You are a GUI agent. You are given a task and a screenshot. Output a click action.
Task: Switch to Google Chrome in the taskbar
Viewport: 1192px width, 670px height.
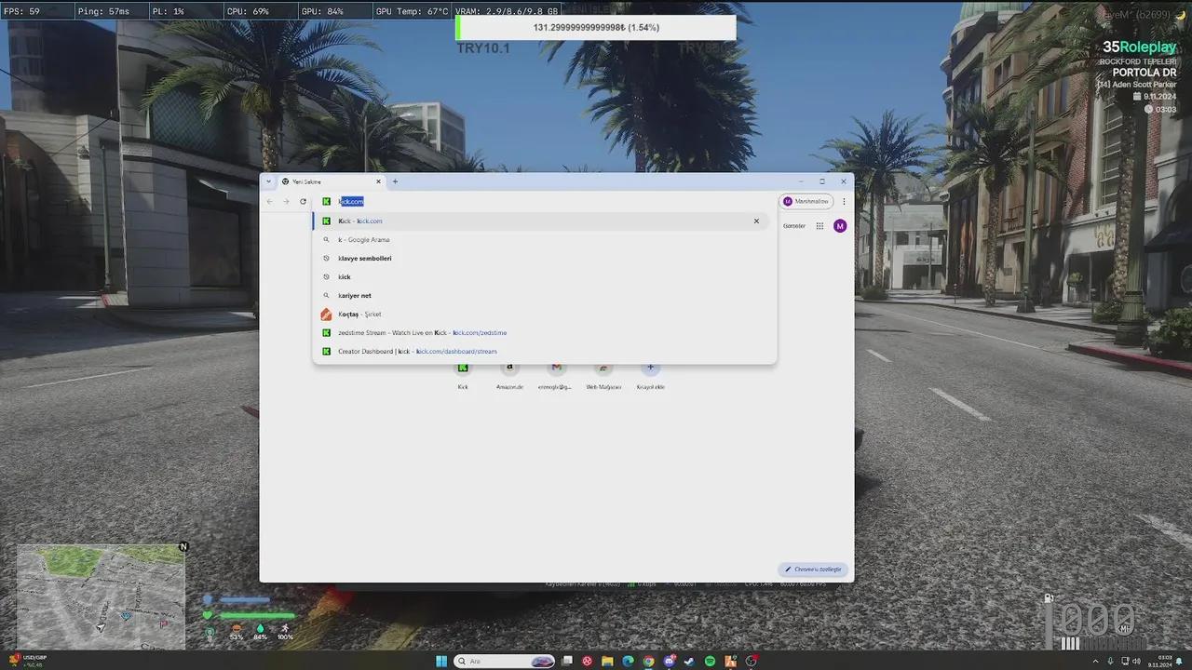click(x=649, y=662)
